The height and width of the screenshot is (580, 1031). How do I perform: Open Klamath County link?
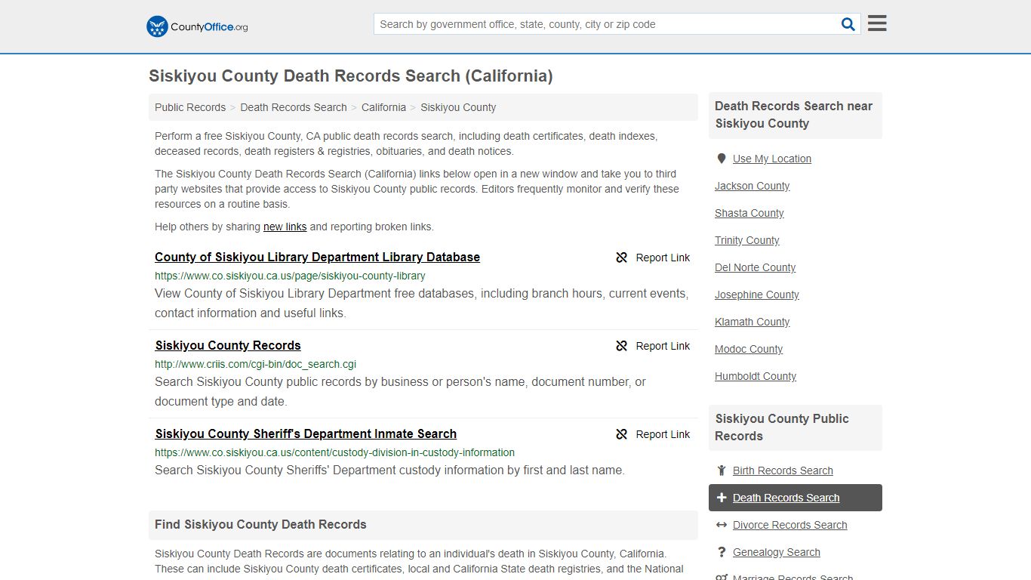(752, 322)
